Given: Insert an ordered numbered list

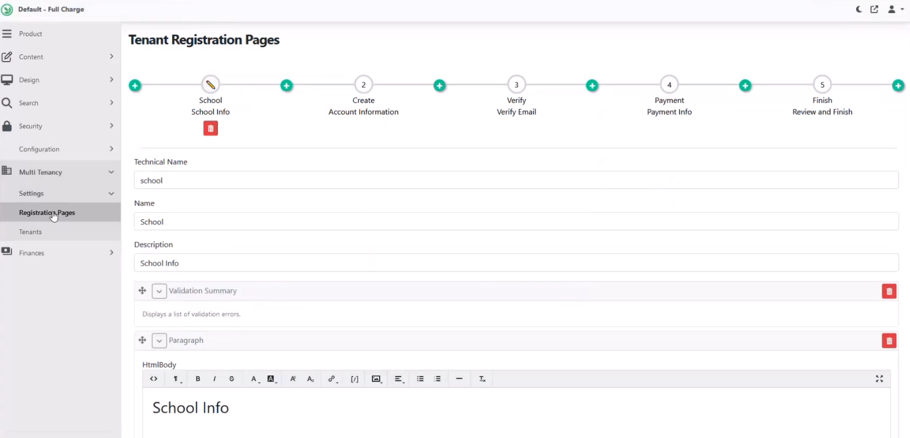Looking at the screenshot, I should (437, 379).
